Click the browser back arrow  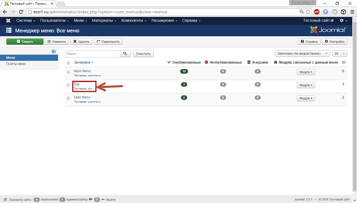[x=5, y=12]
